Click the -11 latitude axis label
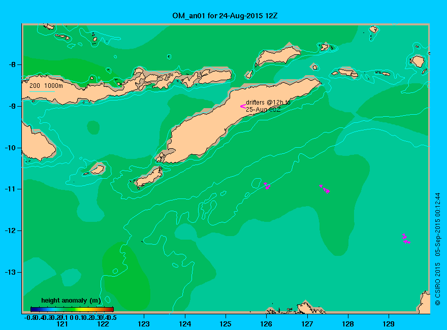447x330 pixels. pyautogui.click(x=11, y=189)
